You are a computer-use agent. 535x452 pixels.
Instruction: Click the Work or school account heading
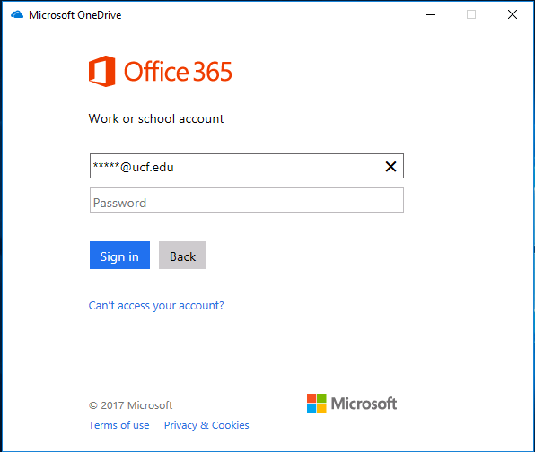[x=156, y=118]
